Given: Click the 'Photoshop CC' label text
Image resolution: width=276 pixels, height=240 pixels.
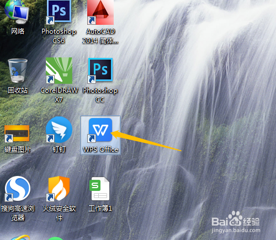Looking at the screenshot, I should tap(100, 95).
